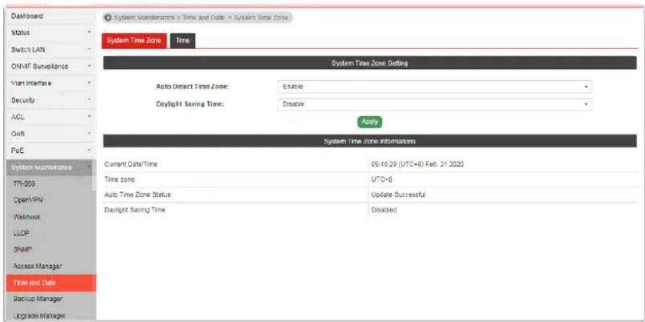Open the Access Manager submenu item
This screenshot has width=645, height=322.
[51, 266]
